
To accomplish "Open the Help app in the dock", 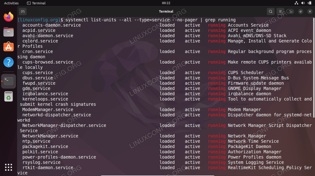I will pos(9,62).
